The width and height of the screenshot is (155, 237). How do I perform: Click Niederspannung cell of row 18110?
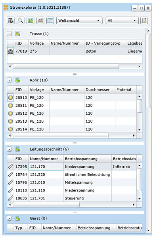coord(87,190)
